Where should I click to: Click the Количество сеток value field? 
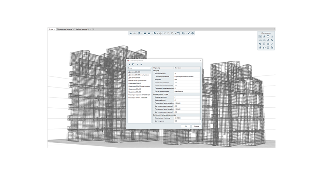[x=187, y=97]
